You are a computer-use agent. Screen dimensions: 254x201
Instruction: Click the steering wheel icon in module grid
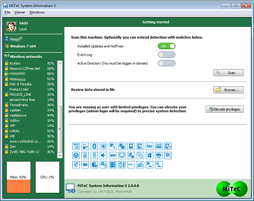[x=76, y=155]
